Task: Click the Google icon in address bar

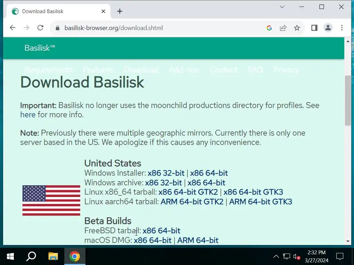Action: coord(269,28)
